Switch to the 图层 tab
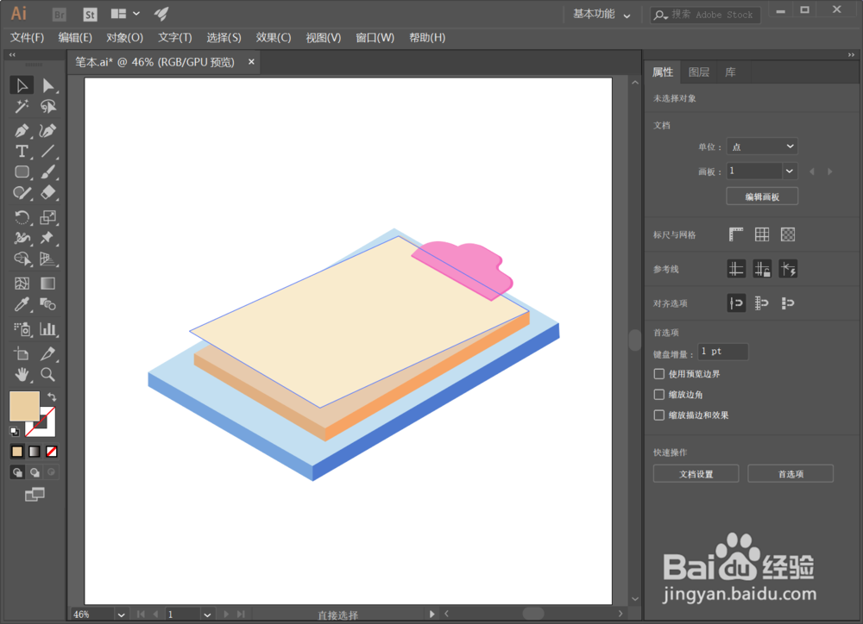This screenshot has width=863, height=624. pos(698,72)
